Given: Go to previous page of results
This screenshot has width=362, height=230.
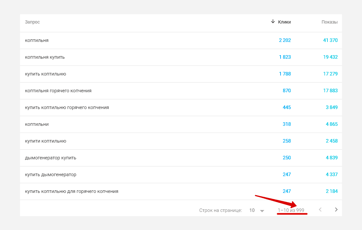Looking at the screenshot, I should pos(320,209).
